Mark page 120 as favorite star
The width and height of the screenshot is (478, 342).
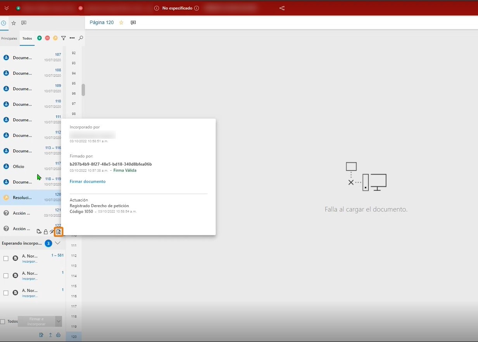pyautogui.click(x=121, y=22)
